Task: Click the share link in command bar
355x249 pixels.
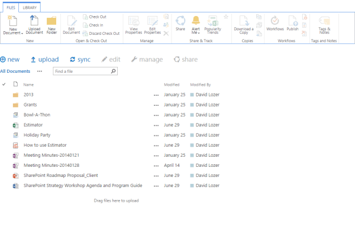Action: click(186, 60)
